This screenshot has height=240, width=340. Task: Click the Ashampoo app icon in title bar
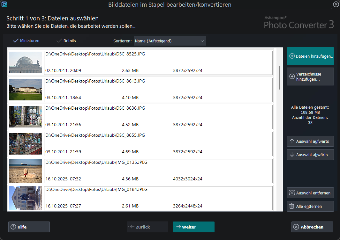coord(4,4)
